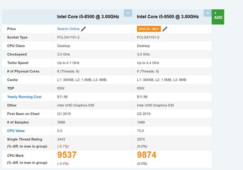Click the Socket Type row label
243x170 pixels.
[x=17, y=37]
